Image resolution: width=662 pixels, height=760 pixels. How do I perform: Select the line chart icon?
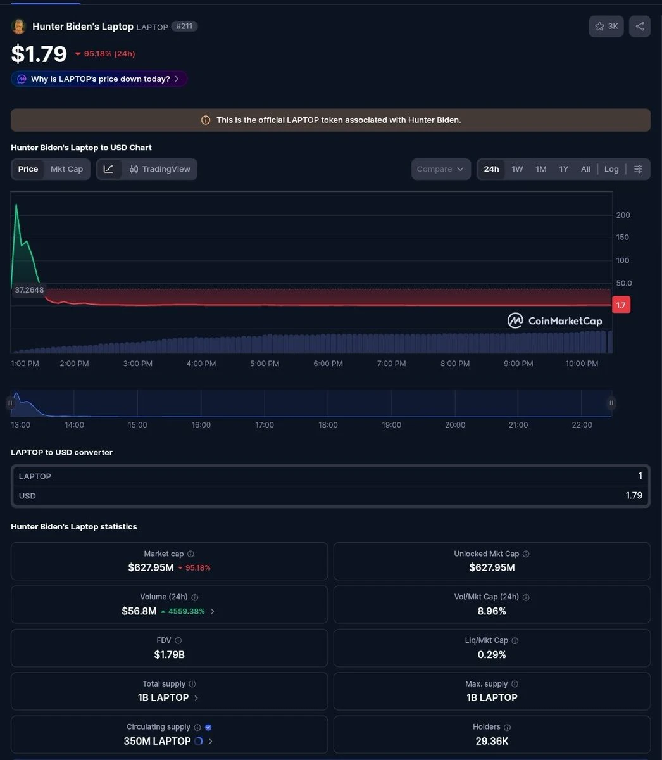(109, 169)
